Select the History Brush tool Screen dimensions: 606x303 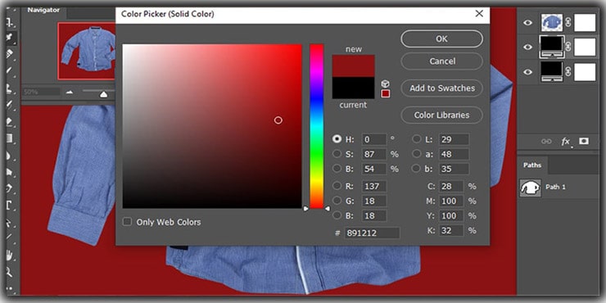click(10, 105)
